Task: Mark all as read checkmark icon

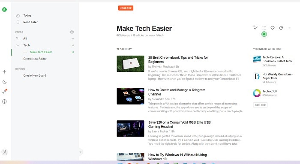Action: click(255, 28)
